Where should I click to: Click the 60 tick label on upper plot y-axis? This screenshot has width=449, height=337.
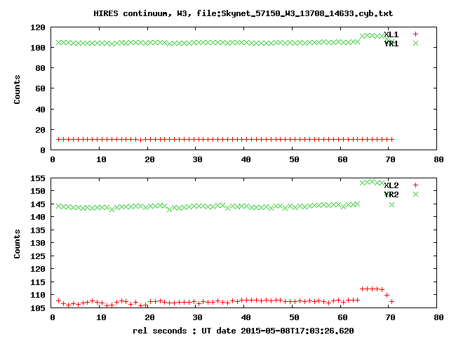click(x=41, y=88)
